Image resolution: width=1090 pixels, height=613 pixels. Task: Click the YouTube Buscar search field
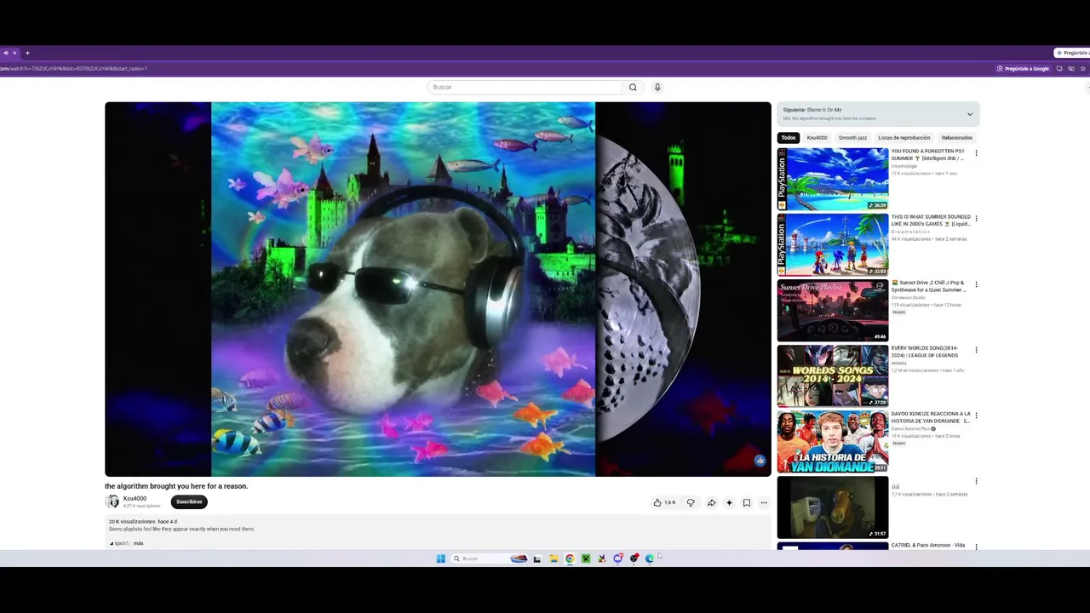[x=526, y=87]
